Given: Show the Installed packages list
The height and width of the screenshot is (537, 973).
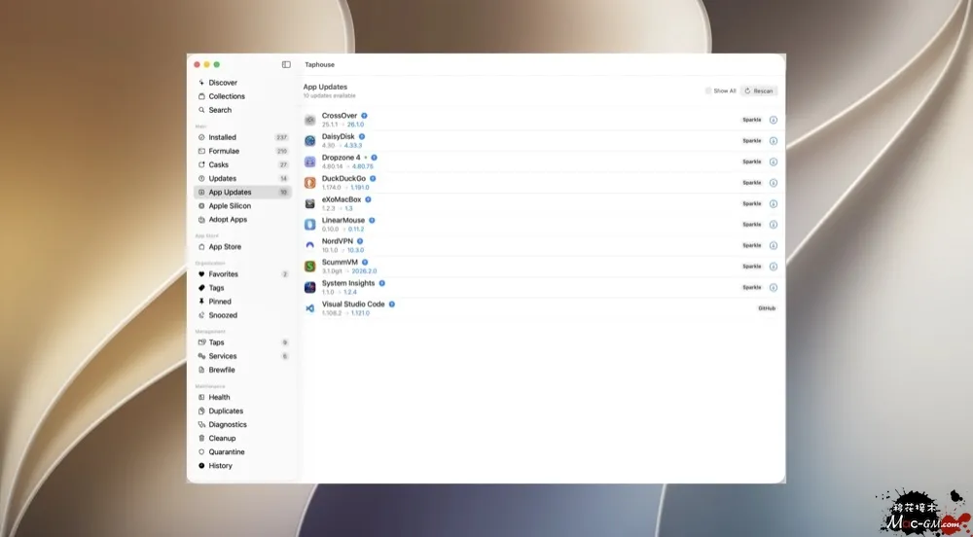Looking at the screenshot, I should 242,137.
